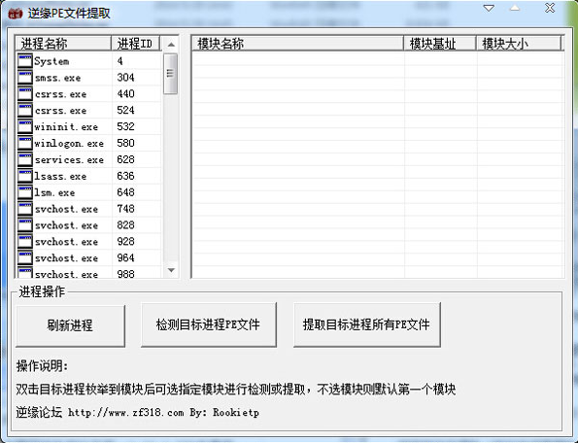Click the services.exe process icon

[x=24, y=159]
